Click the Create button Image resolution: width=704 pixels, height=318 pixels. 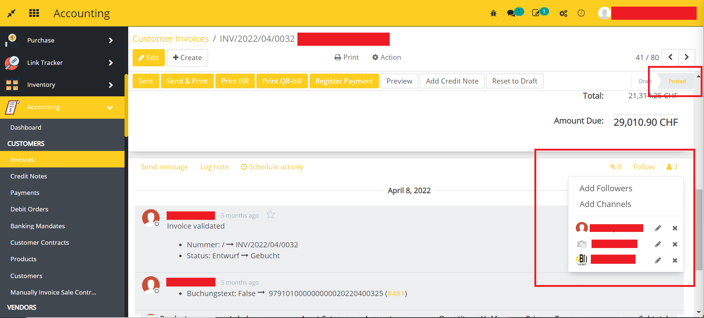tap(188, 58)
